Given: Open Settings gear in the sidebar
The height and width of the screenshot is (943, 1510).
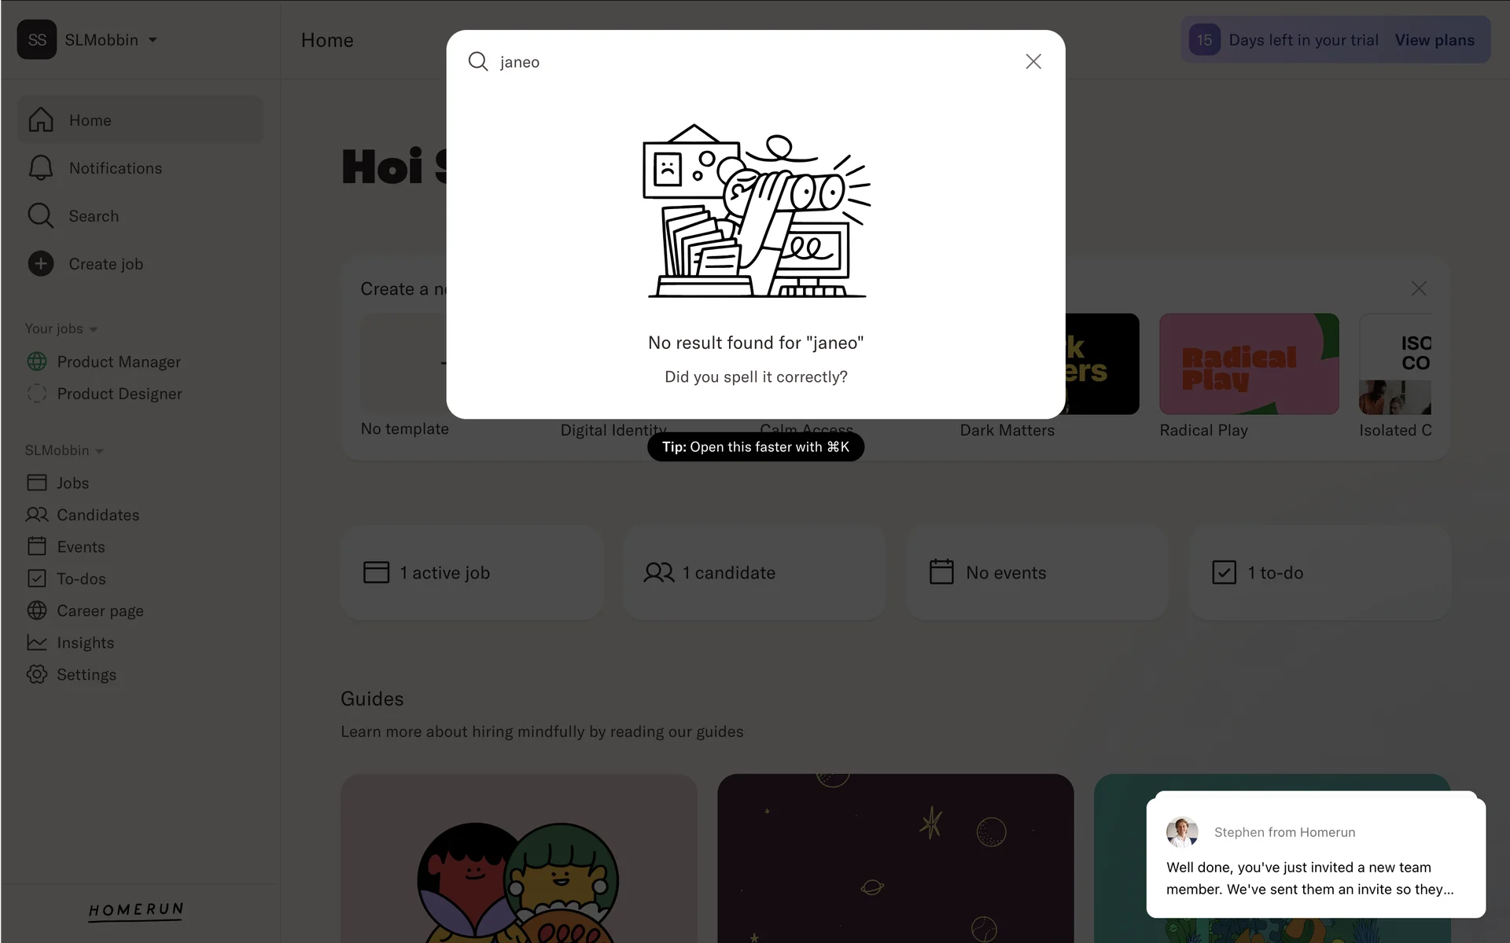Looking at the screenshot, I should [37, 674].
